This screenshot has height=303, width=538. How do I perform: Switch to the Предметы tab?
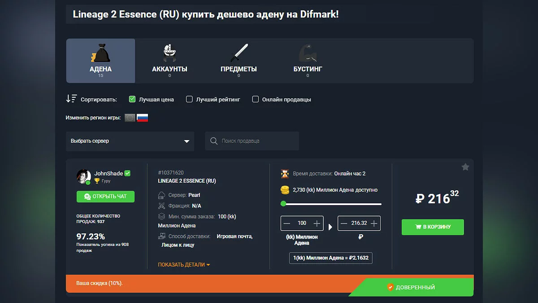click(239, 61)
